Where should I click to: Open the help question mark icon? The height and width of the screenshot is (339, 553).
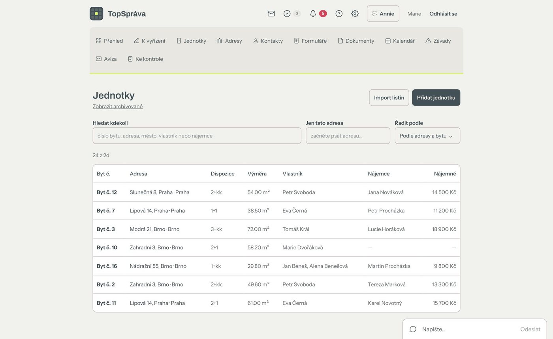(x=339, y=13)
